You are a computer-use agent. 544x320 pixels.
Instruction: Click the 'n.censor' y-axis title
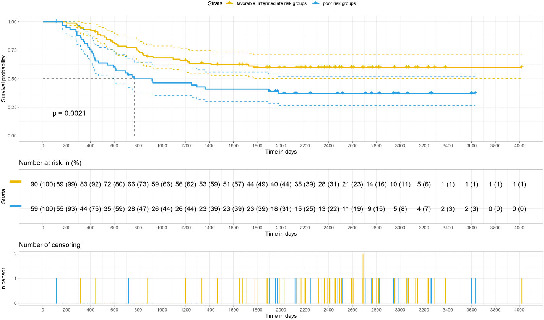point(3,279)
